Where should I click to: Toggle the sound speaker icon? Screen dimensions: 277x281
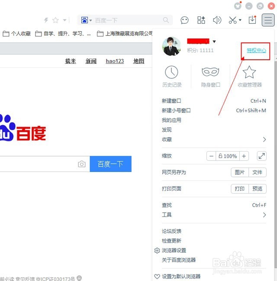coord(217,20)
